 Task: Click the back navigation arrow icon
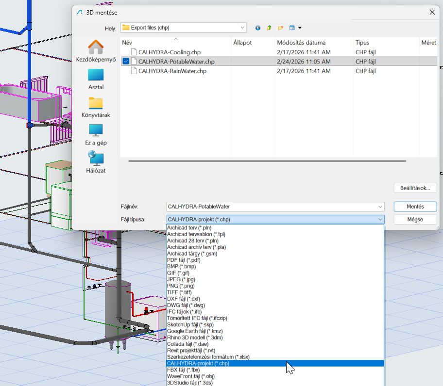coord(257,28)
